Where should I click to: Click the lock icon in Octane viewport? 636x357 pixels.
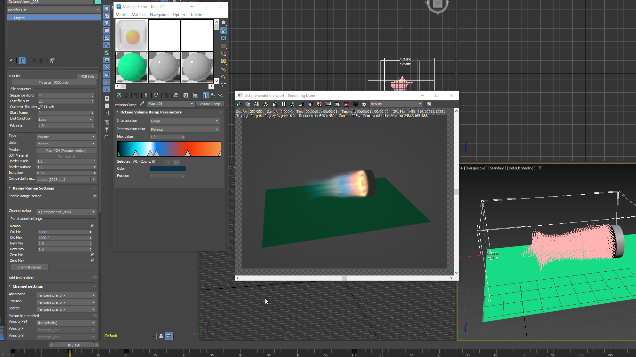(274, 104)
